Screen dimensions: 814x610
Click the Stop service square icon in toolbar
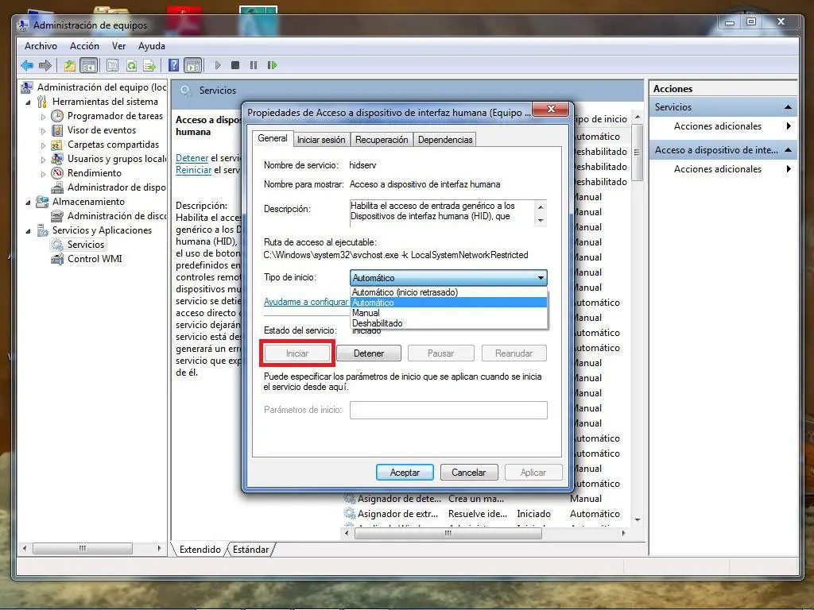point(235,65)
